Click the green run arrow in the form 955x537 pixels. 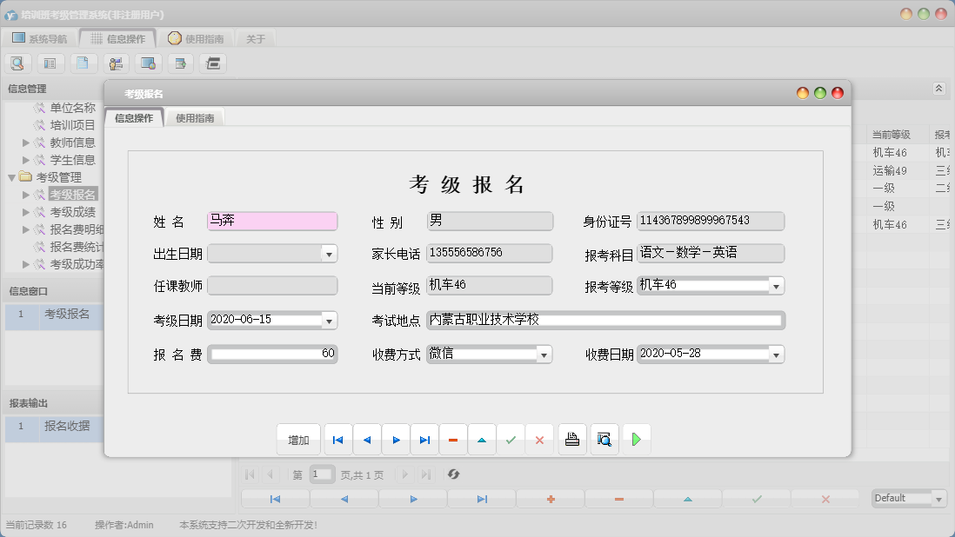(637, 439)
